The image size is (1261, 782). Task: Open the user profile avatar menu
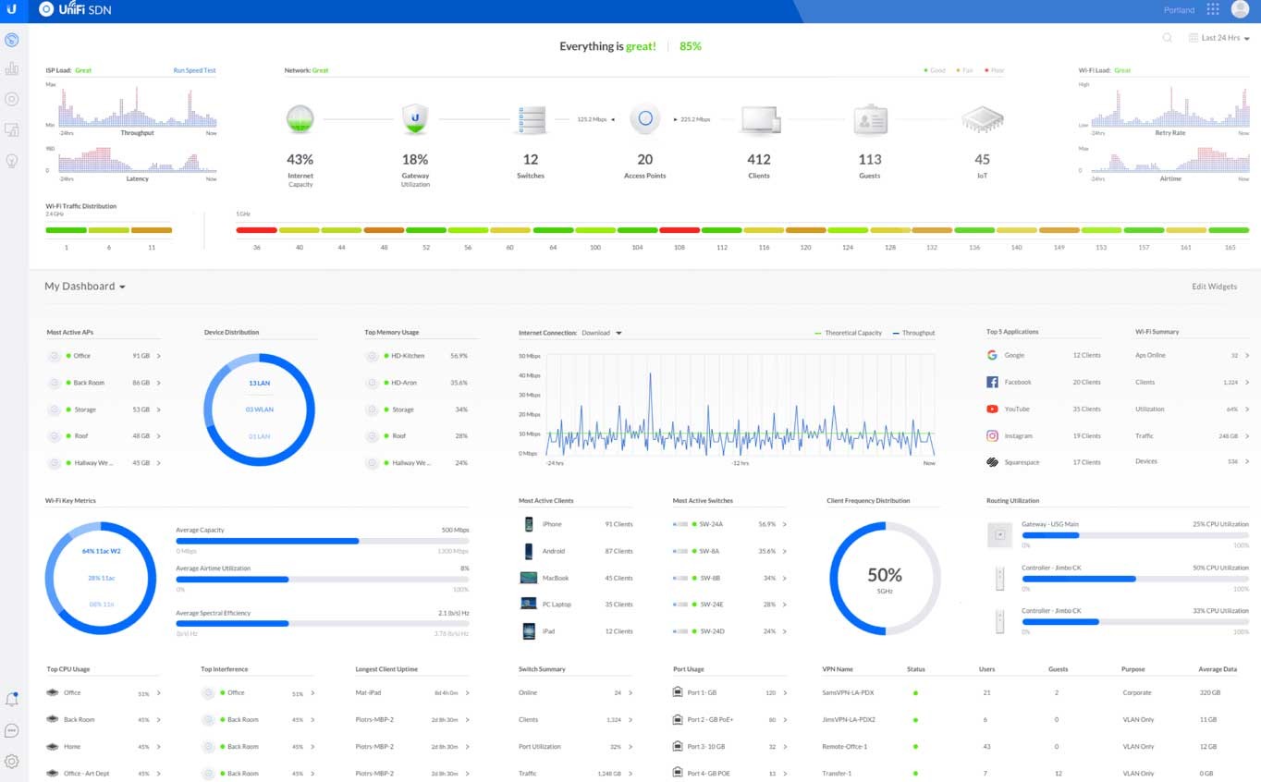coord(1242,10)
